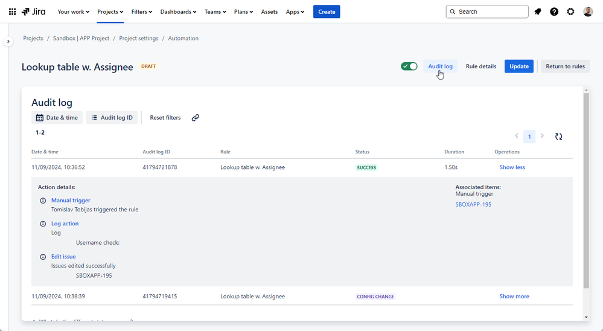Go to Project settings breadcrumb
This screenshot has width=603, height=331.
tap(139, 39)
